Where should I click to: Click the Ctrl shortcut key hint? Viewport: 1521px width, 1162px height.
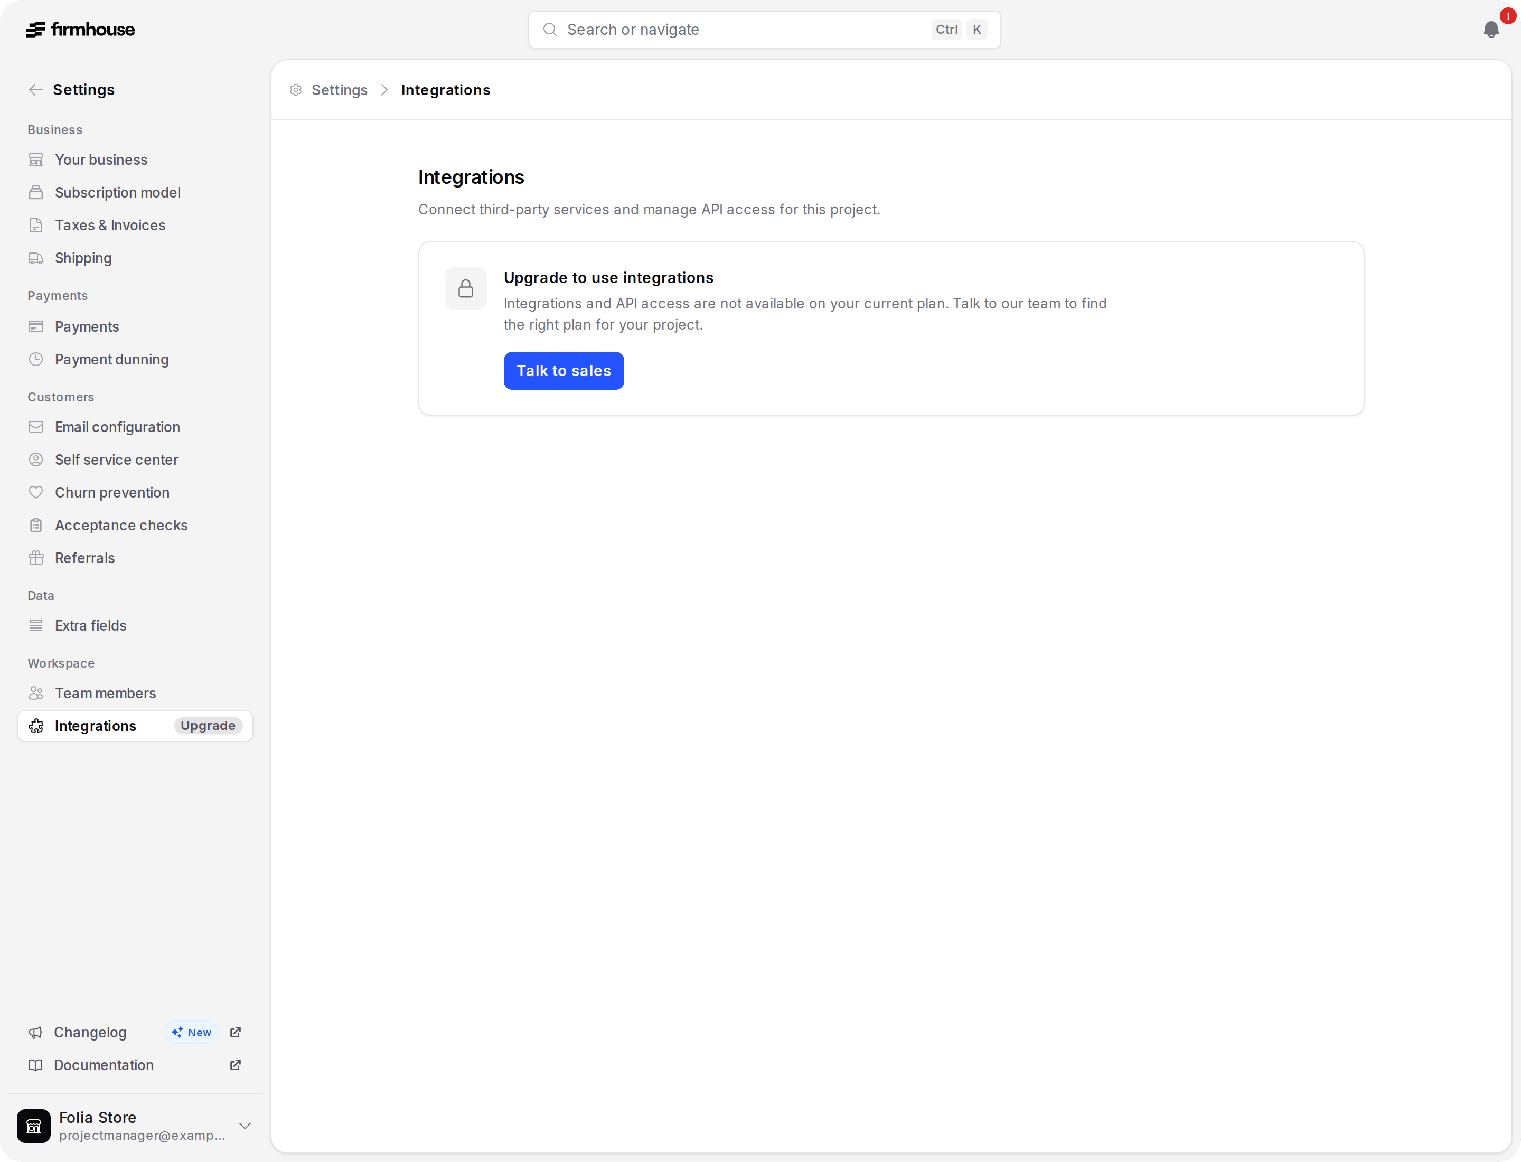(x=946, y=30)
